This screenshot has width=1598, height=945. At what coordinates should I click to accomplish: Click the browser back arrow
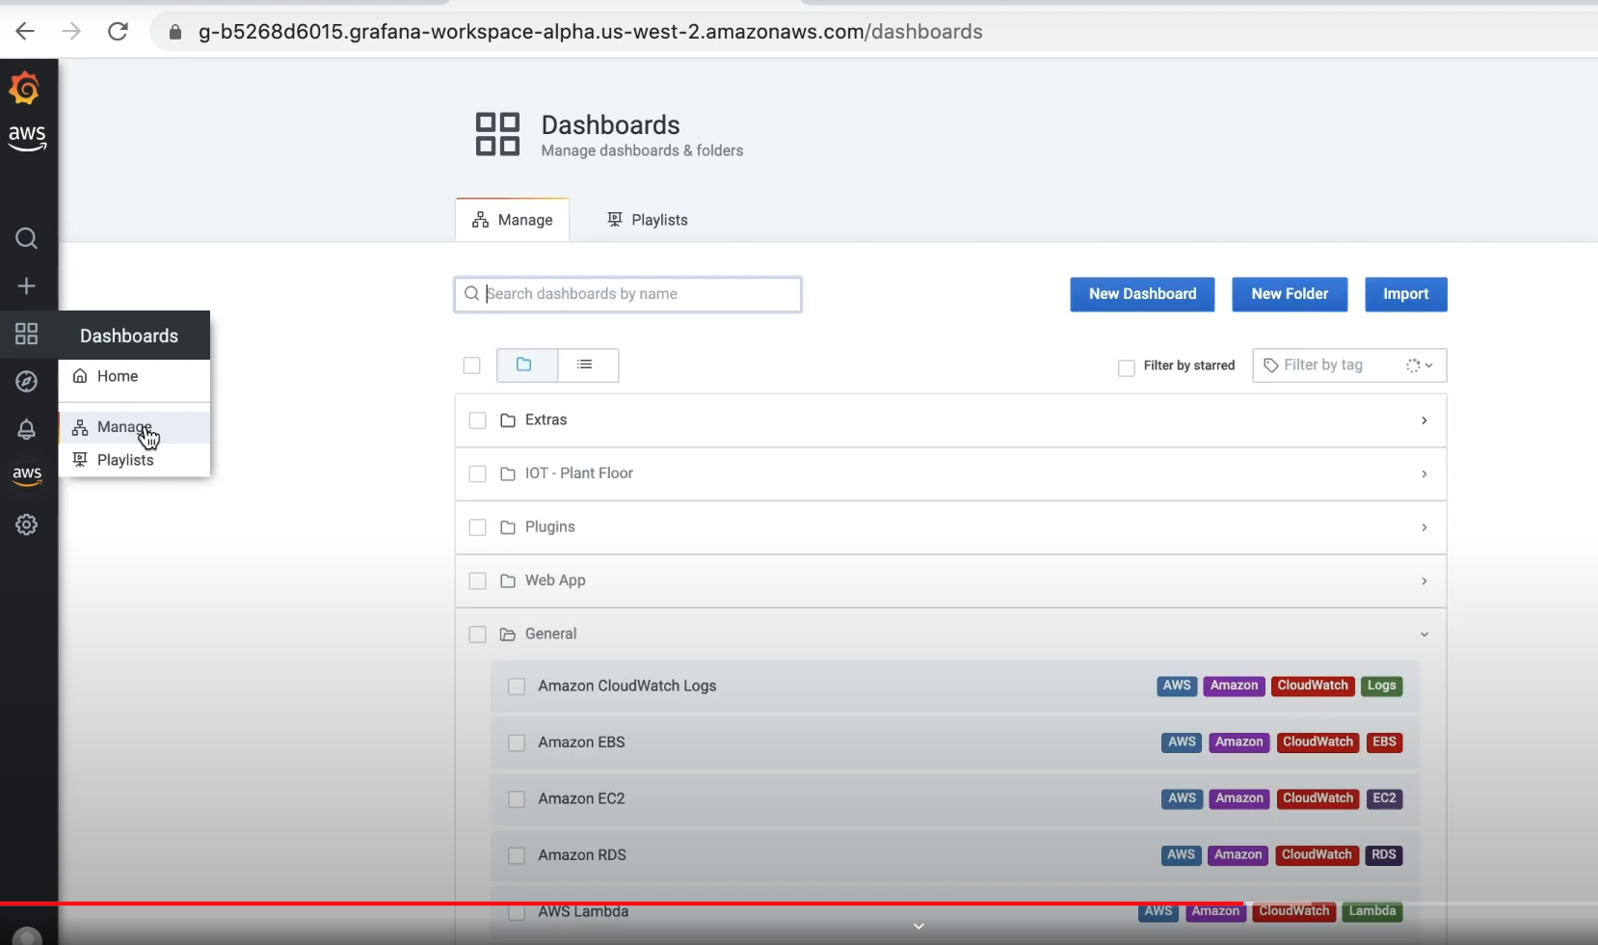[25, 32]
